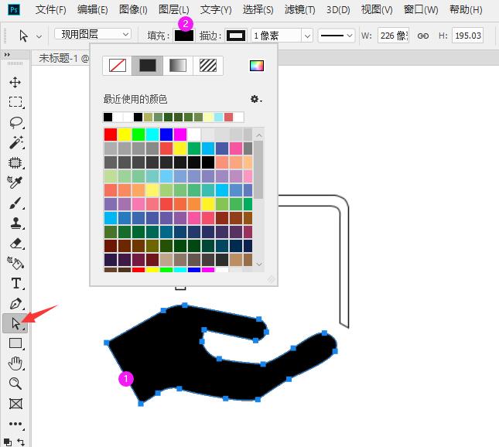
Task: Expand the toolbar double-arrow toggle
Action: pos(7,55)
